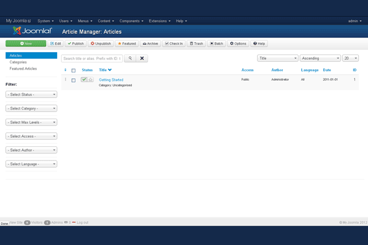Tick the select-all checkbox in table header
Image resolution: width=368 pixels, height=245 pixels.
pos(74,70)
